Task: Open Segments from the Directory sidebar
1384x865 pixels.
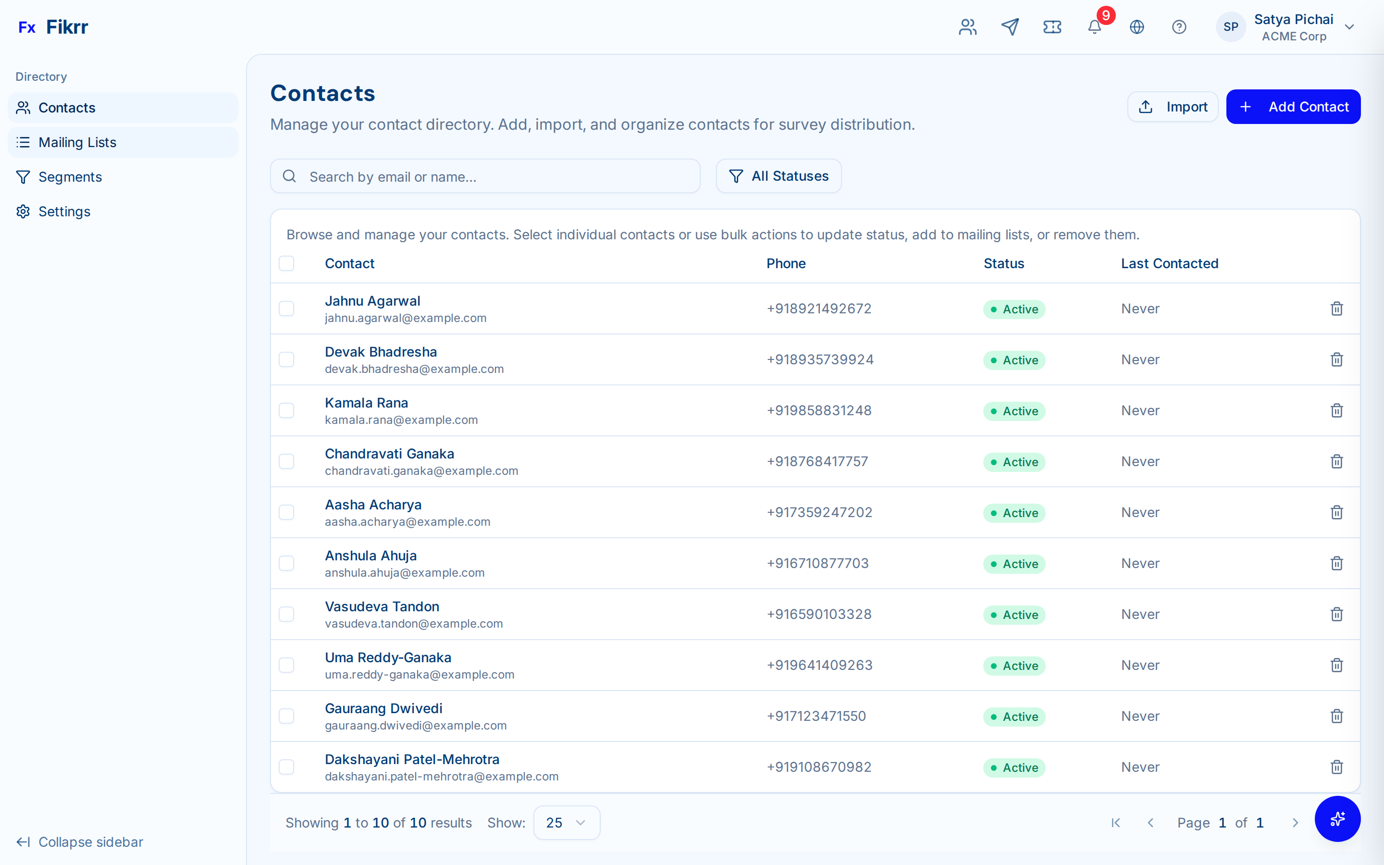Action: pyautogui.click(x=70, y=177)
